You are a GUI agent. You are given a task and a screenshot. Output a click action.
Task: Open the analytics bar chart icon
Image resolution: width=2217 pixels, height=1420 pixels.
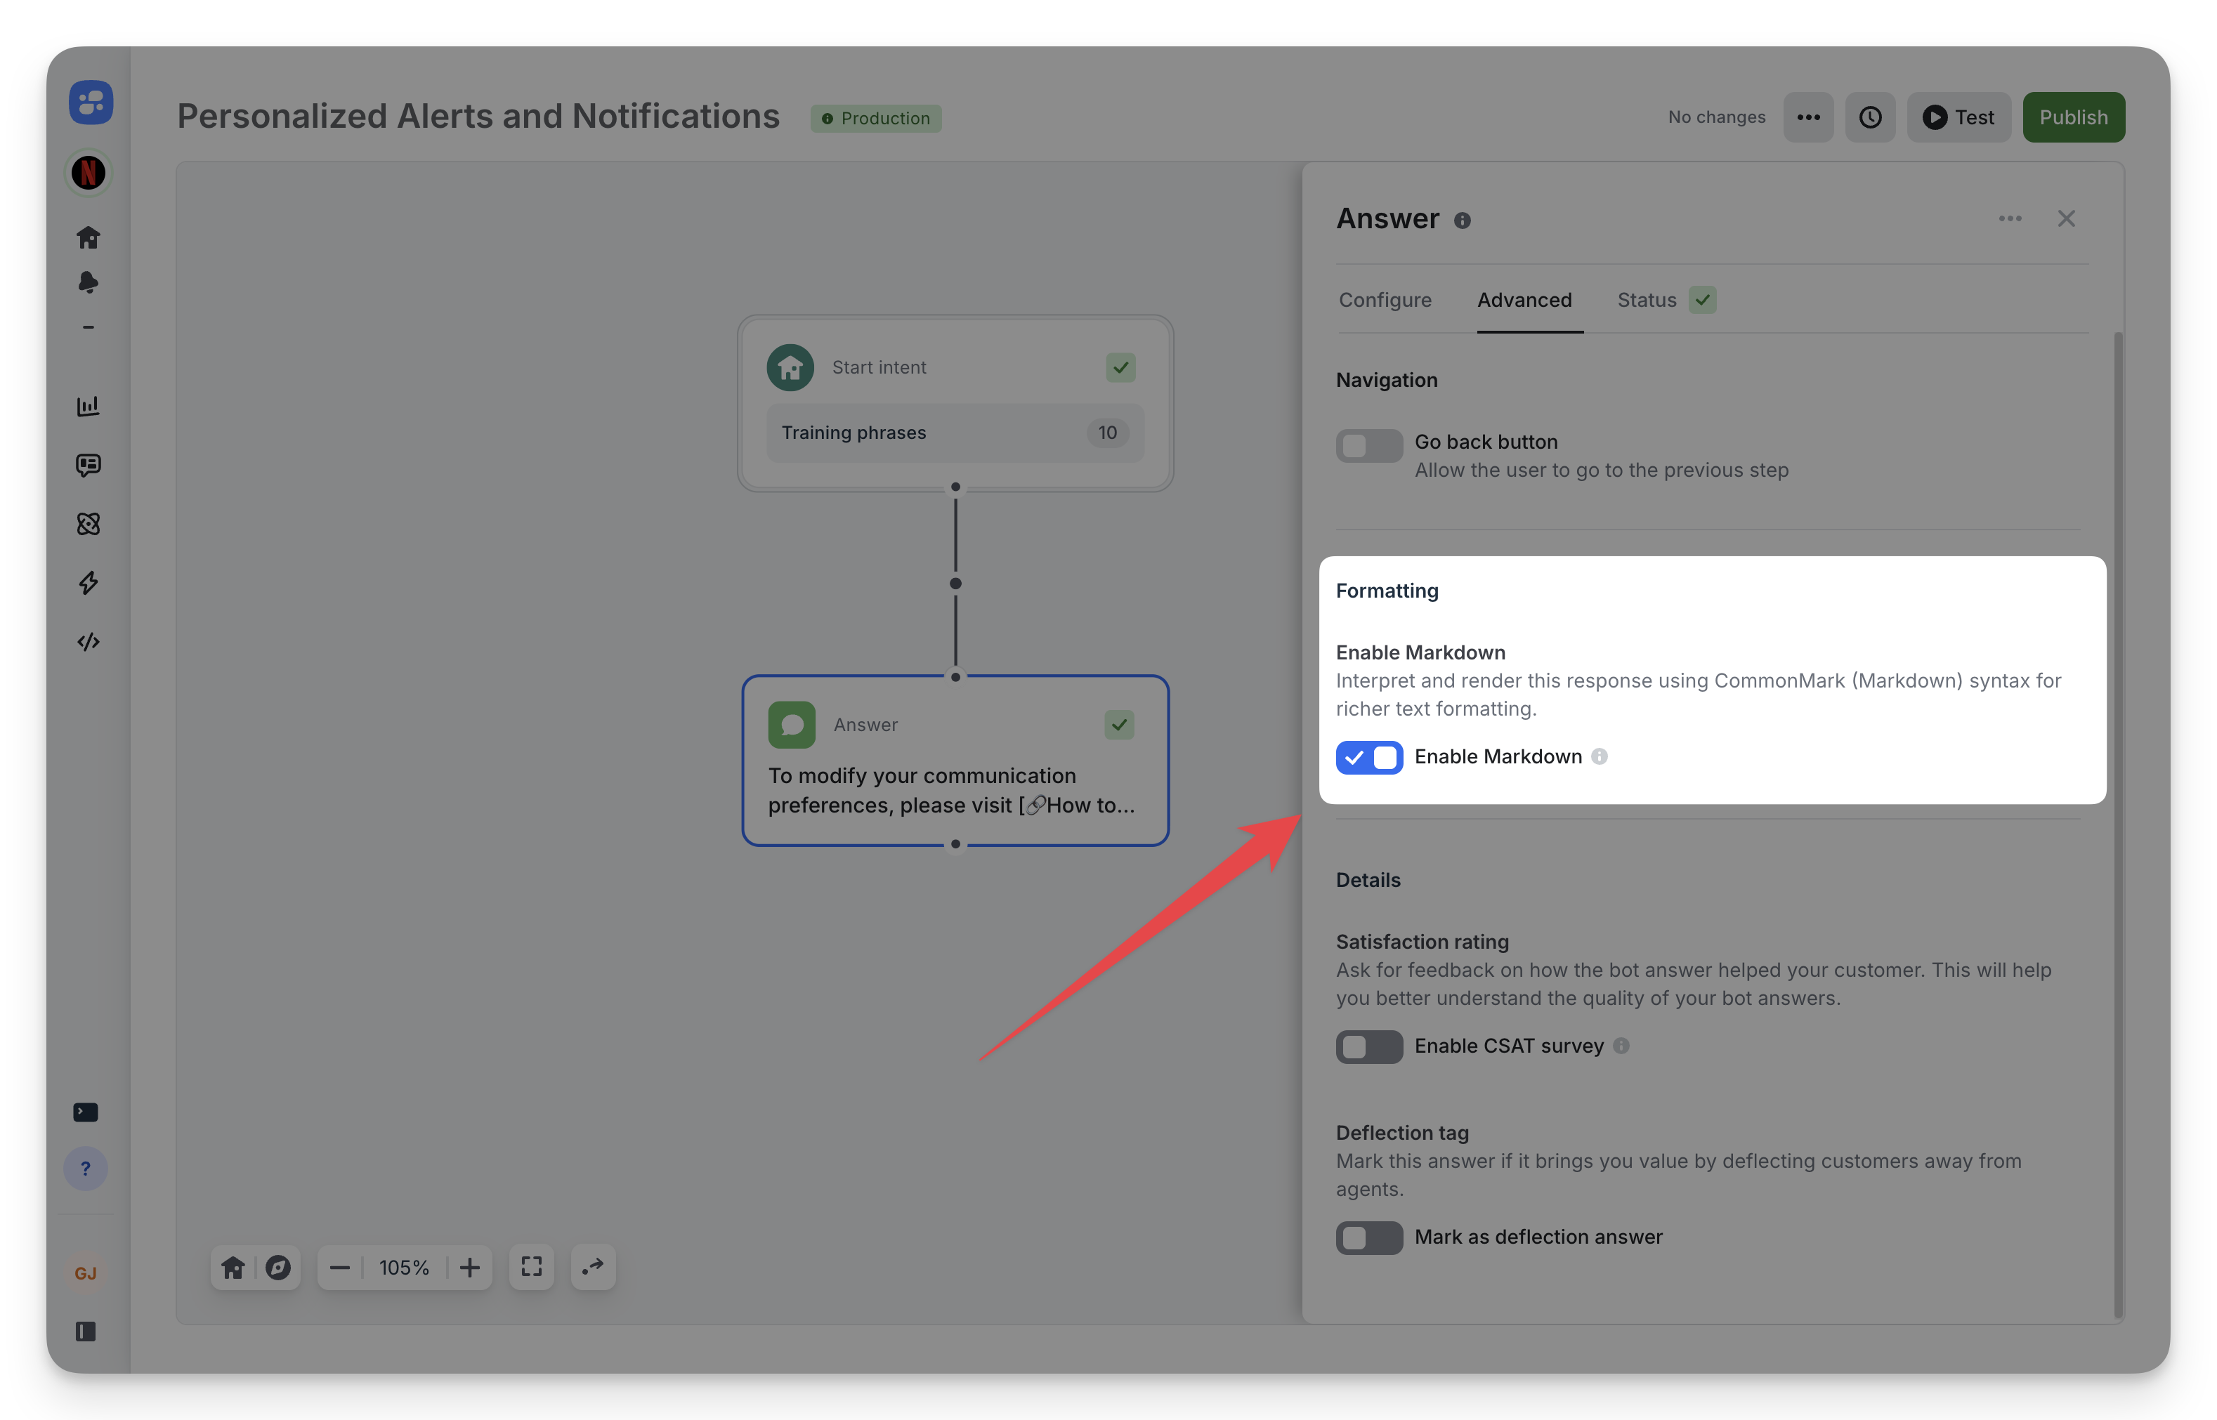88,406
